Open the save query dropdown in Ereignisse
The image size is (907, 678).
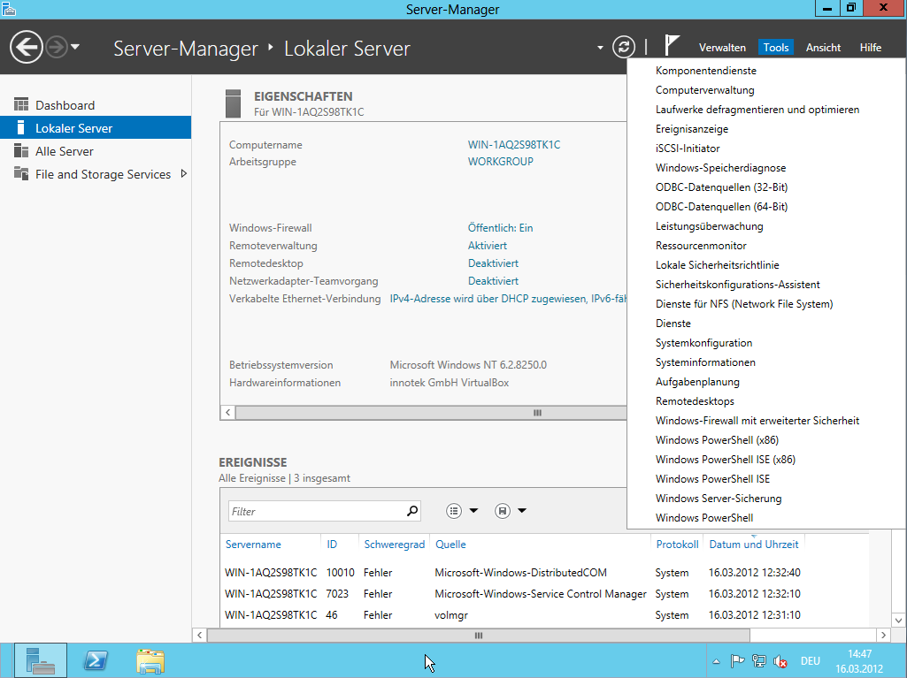point(511,511)
